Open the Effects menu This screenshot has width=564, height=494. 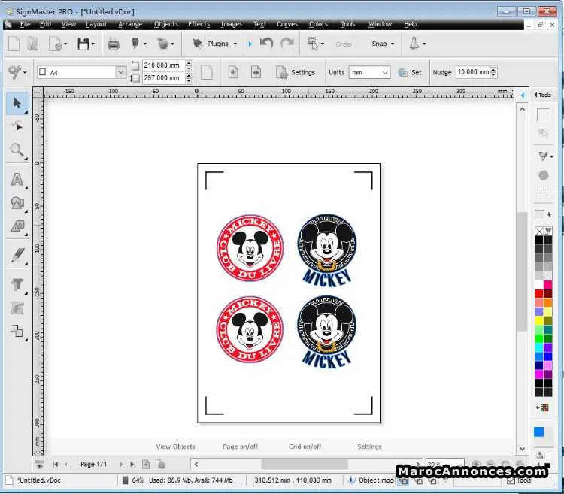[199, 24]
